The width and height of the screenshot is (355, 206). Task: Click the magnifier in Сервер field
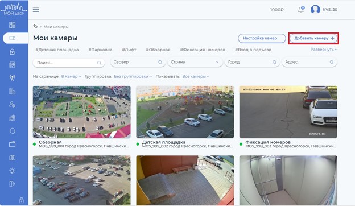[160, 62]
